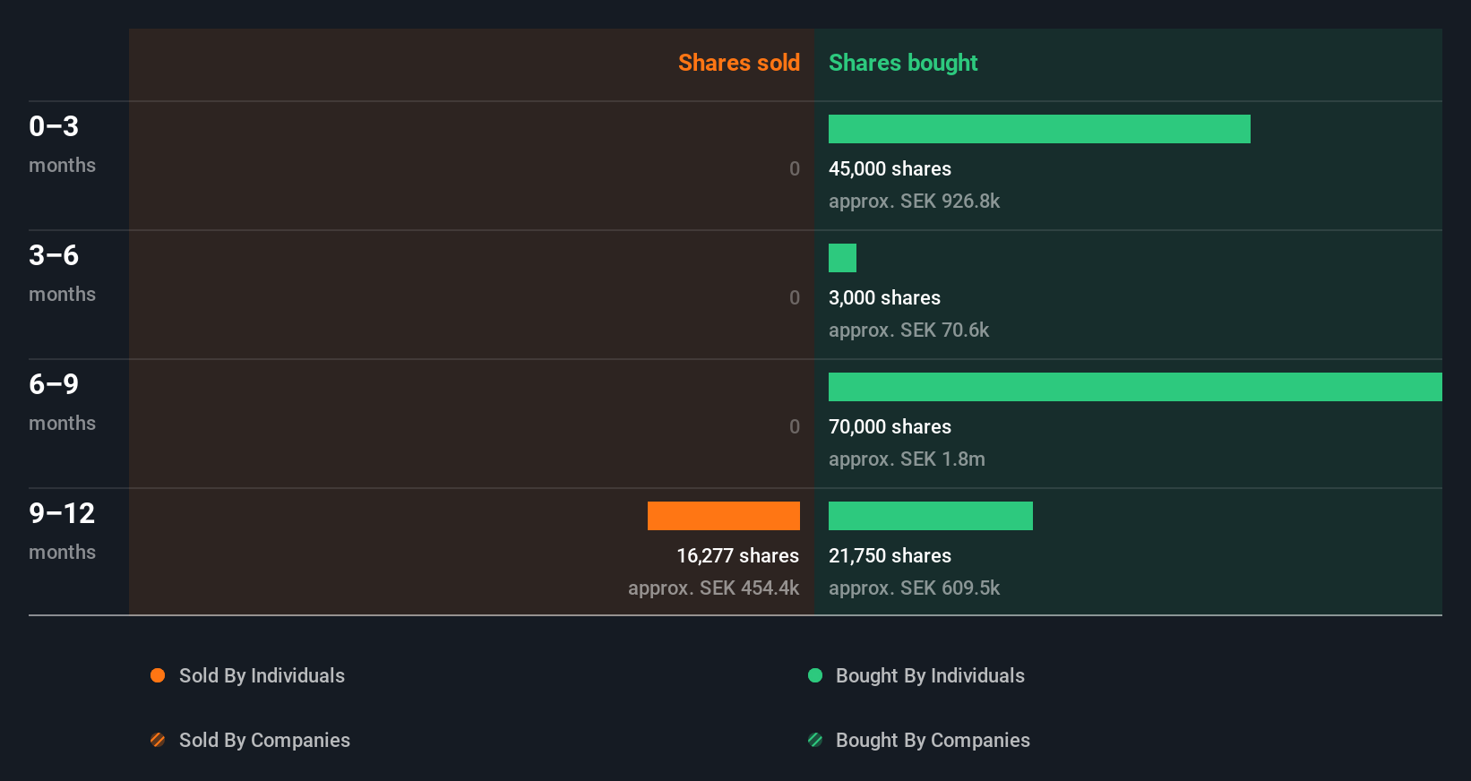This screenshot has height=781, width=1471.
Task: Click the 45,000 shares value
Action: coord(890,168)
